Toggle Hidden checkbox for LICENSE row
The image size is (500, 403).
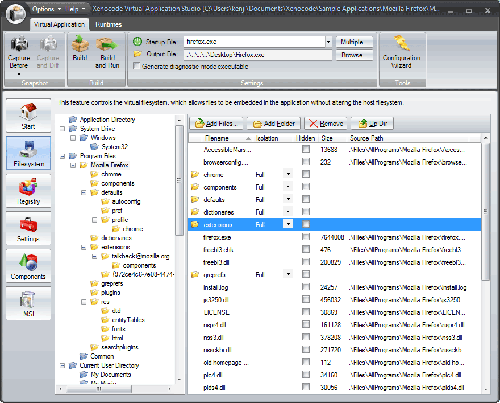click(x=306, y=311)
